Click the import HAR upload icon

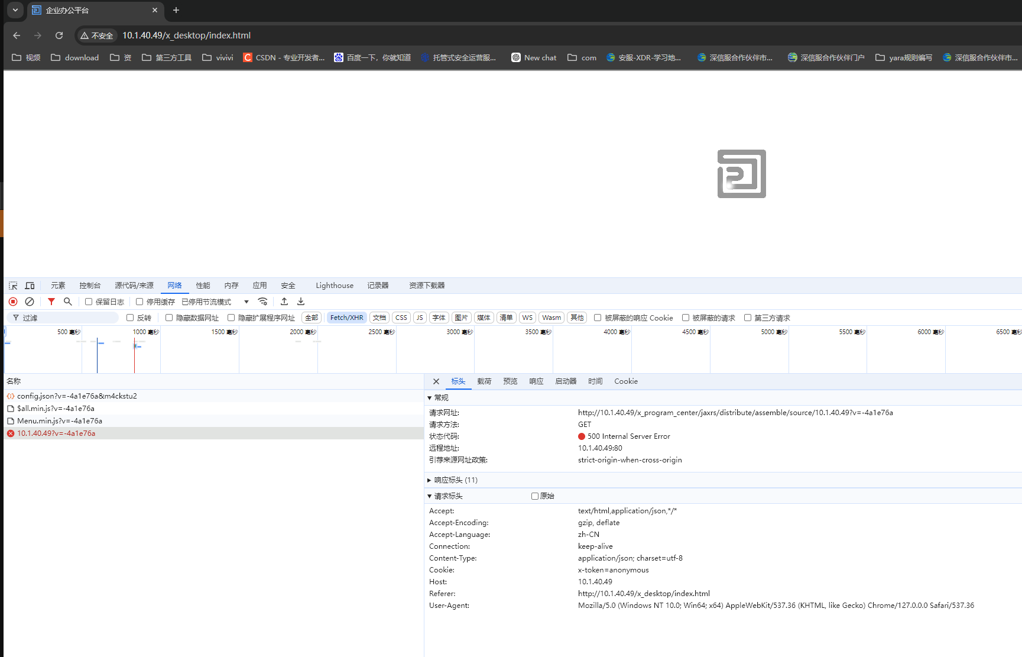(284, 302)
